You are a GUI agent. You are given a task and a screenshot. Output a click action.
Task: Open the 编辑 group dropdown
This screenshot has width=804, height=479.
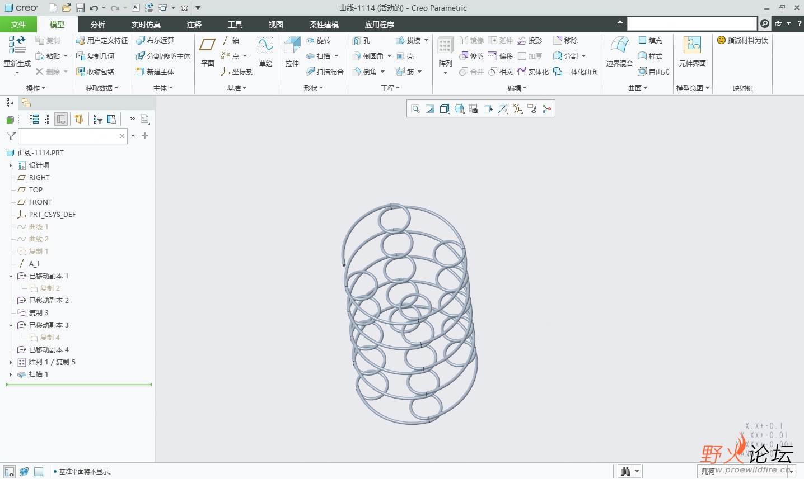point(517,88)
